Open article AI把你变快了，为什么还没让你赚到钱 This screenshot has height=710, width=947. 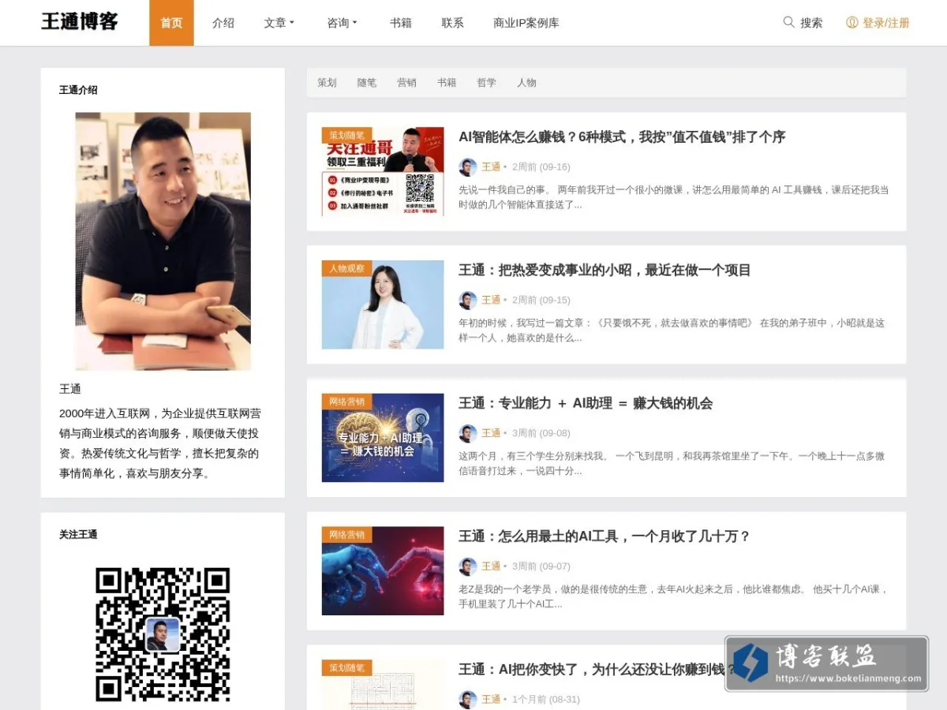coord(597,670)
